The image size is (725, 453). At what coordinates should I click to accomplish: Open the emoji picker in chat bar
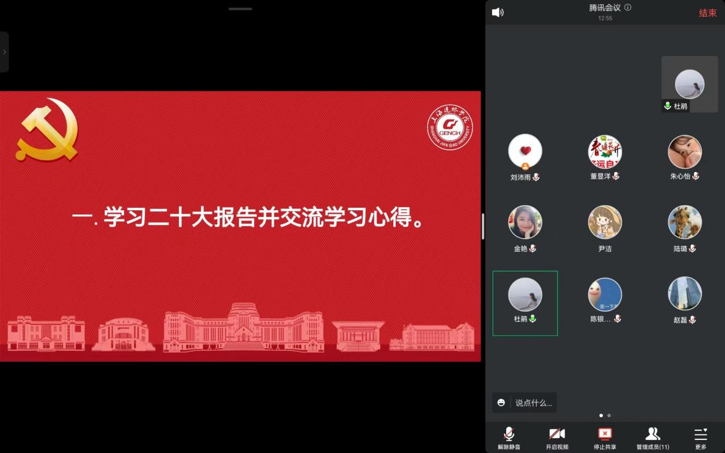pos(501,402)
